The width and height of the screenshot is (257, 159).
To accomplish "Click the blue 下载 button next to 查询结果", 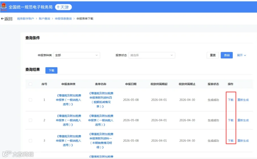I will tap(51, 70).
